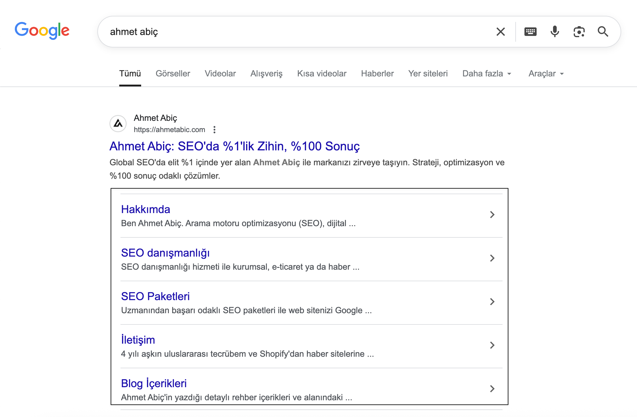
Task: Clear the search box with the X icon
Action: [500, 32]
